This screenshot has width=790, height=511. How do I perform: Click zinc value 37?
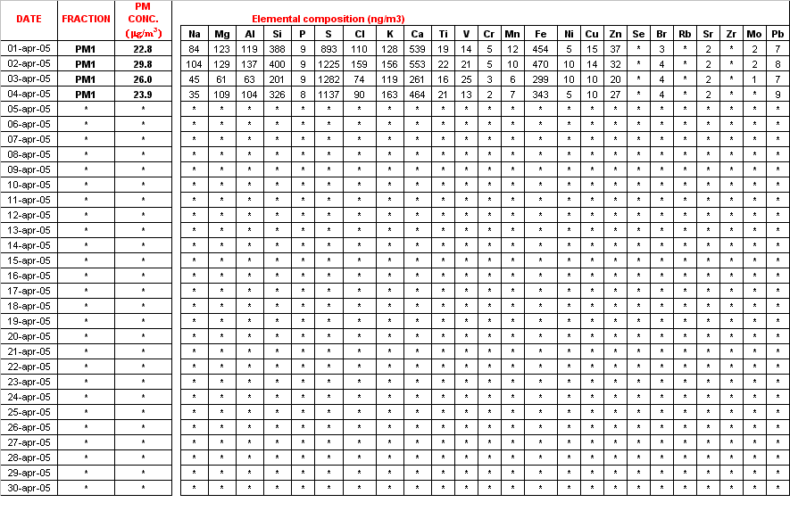pyautogui.click(x=615, y=49)
